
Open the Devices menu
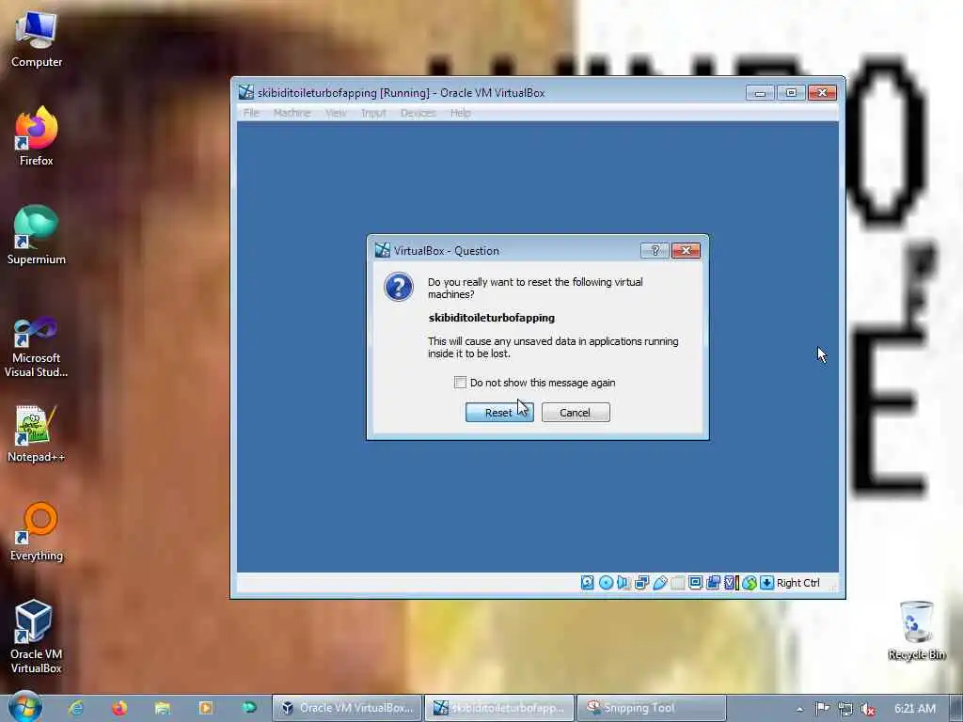(418, 113)
